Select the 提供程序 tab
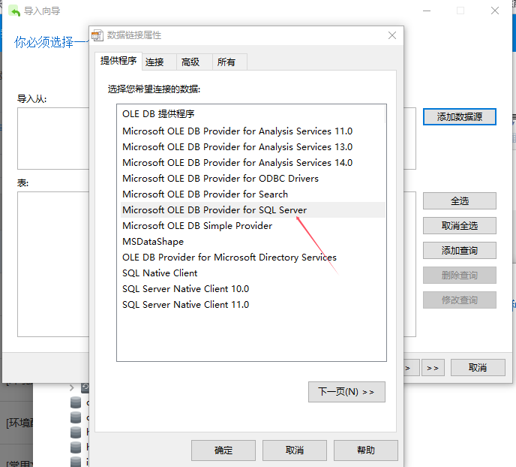Viewport: 516px width, 467px height. 118,61
